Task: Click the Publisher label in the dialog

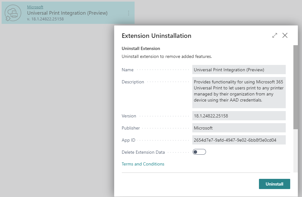Action: pos(130,128)
